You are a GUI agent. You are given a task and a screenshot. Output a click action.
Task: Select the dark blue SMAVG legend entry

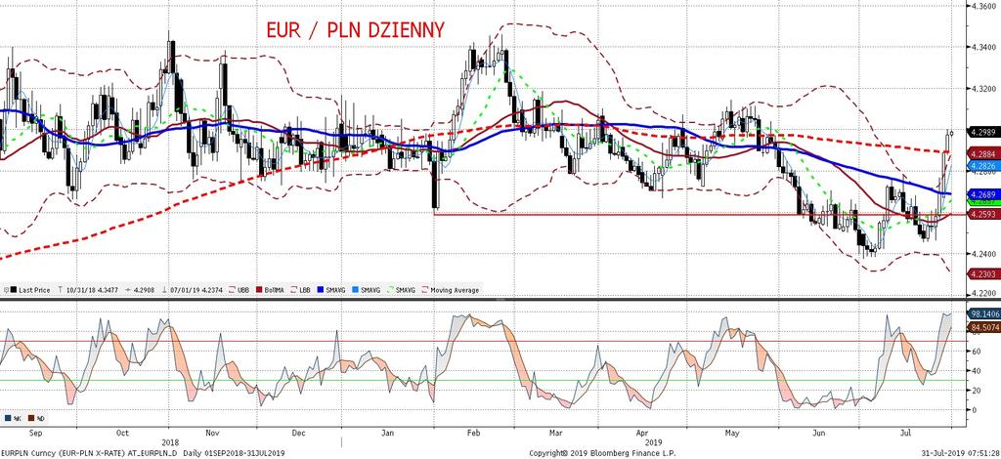pos(331,290)
